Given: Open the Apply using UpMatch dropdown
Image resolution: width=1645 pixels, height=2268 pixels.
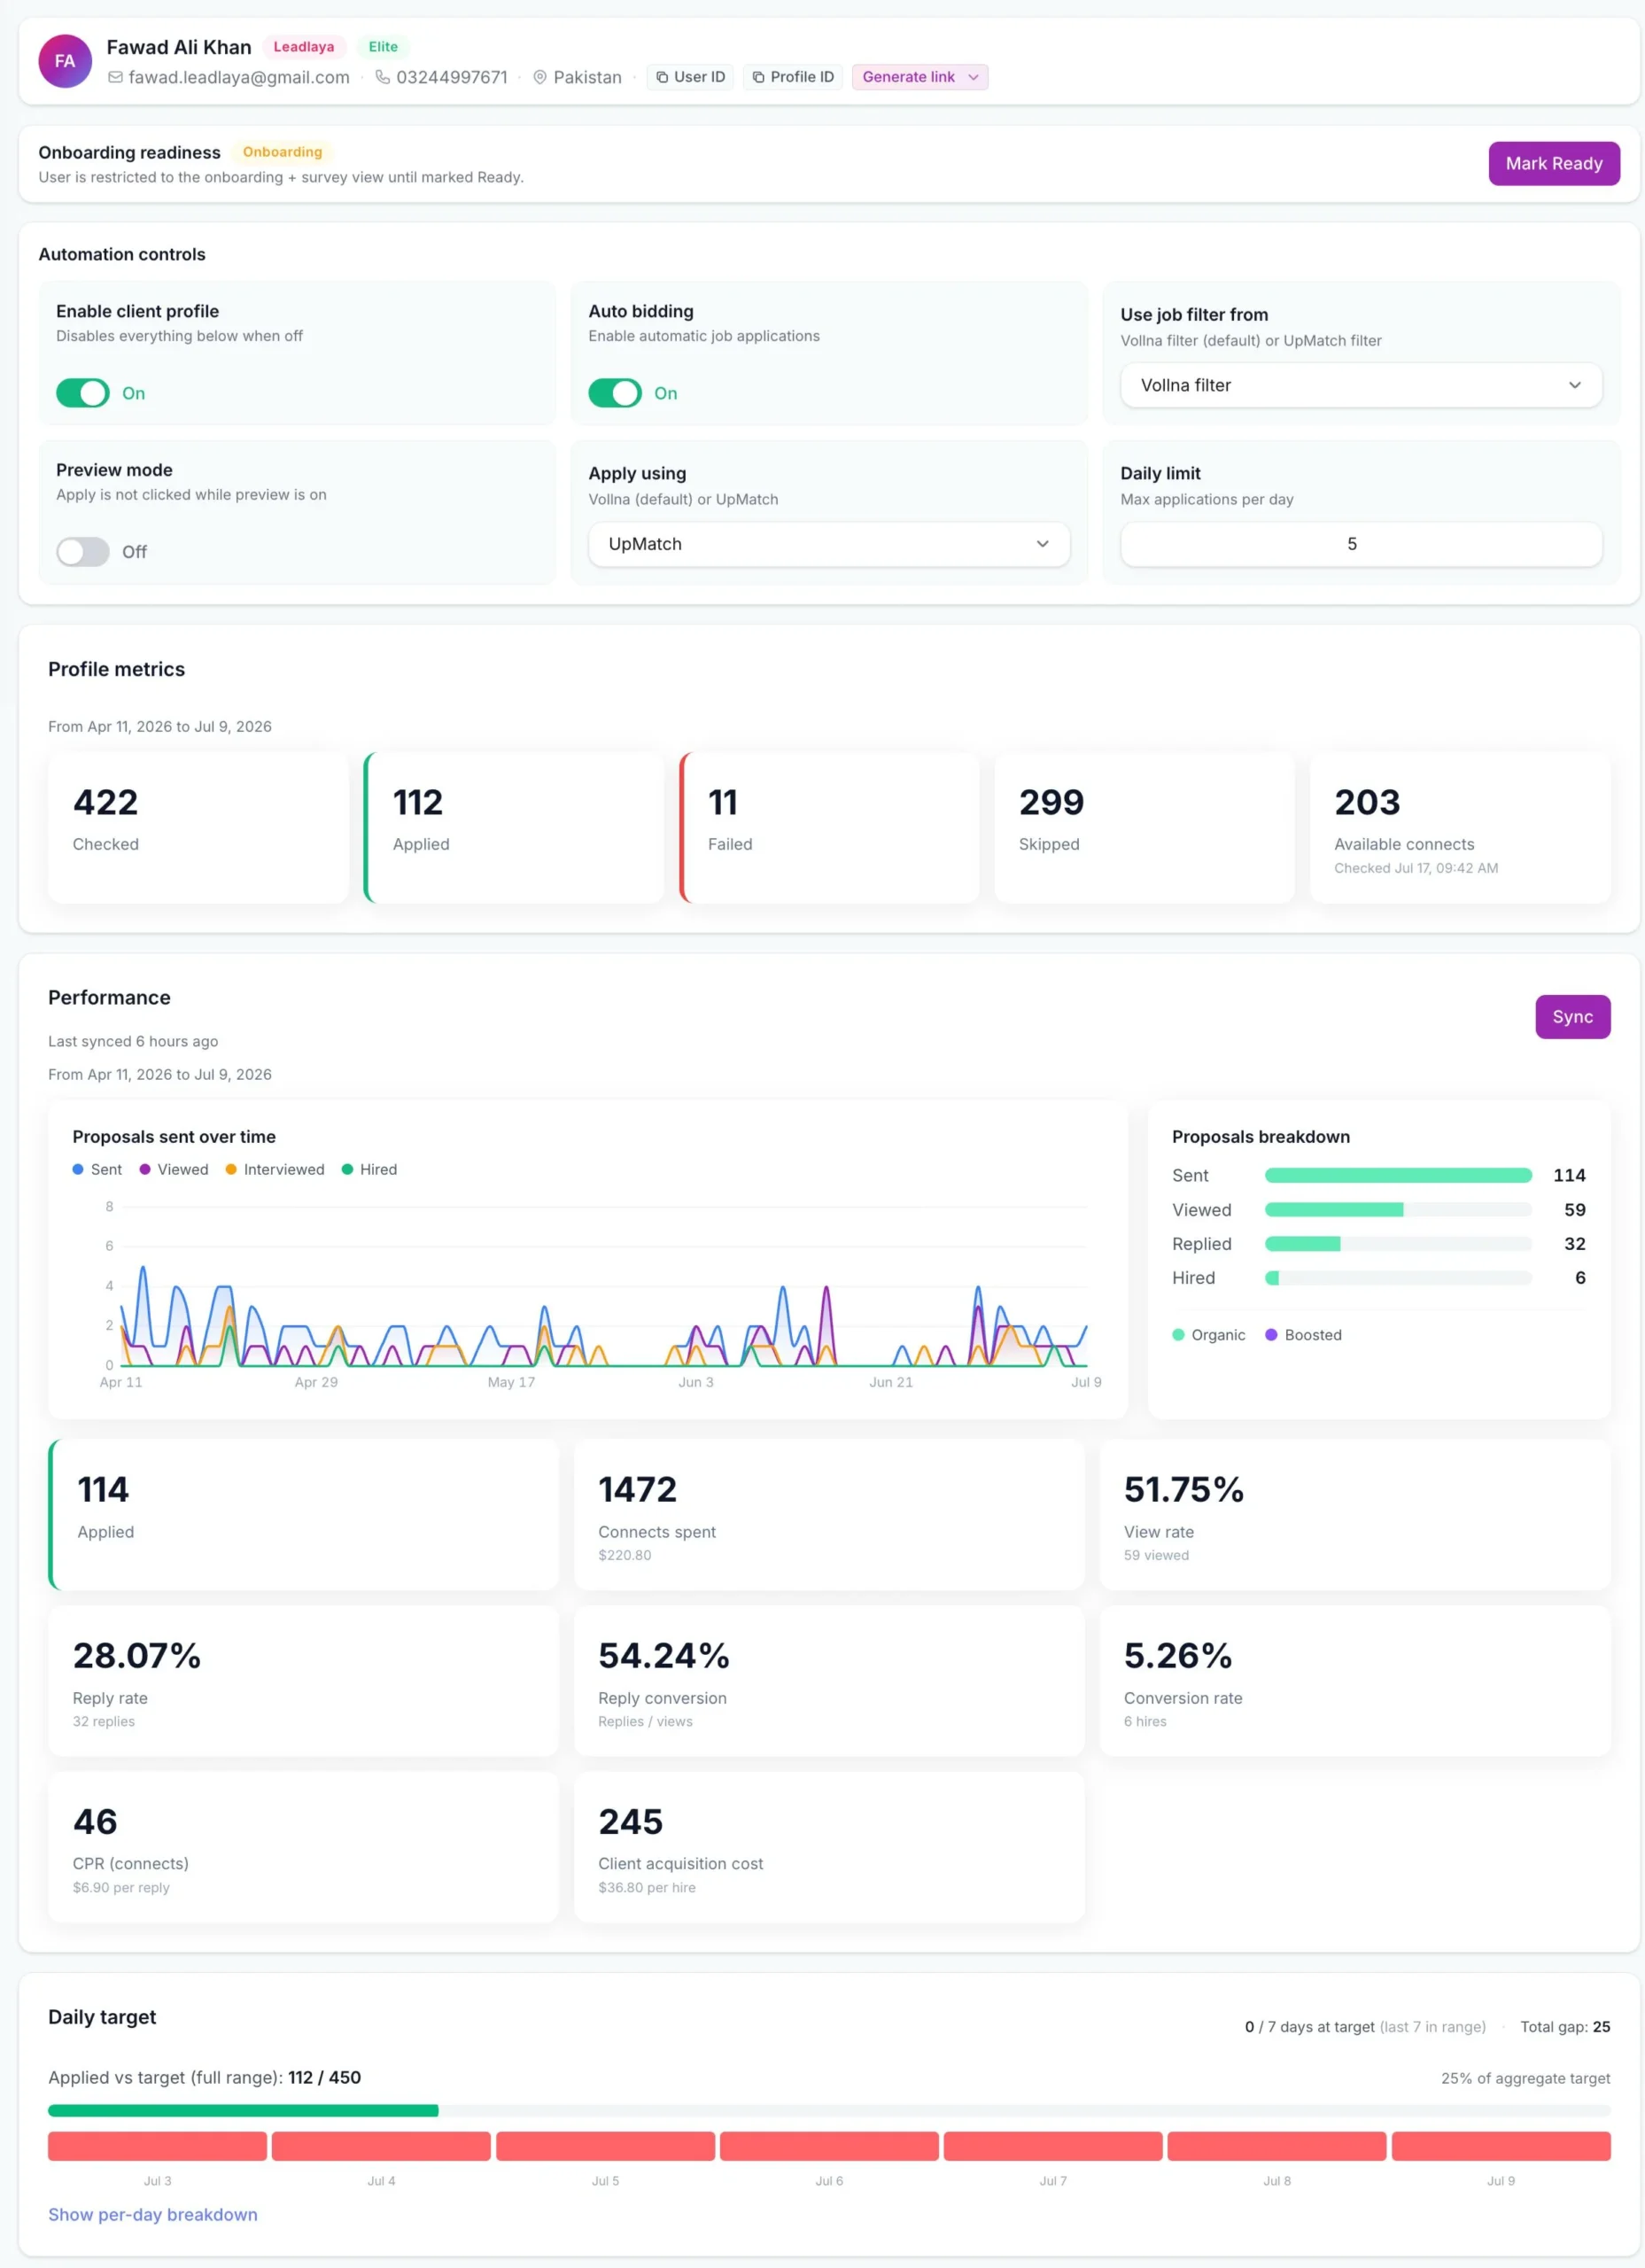Looking at the screenshot, I should [829, 544].
